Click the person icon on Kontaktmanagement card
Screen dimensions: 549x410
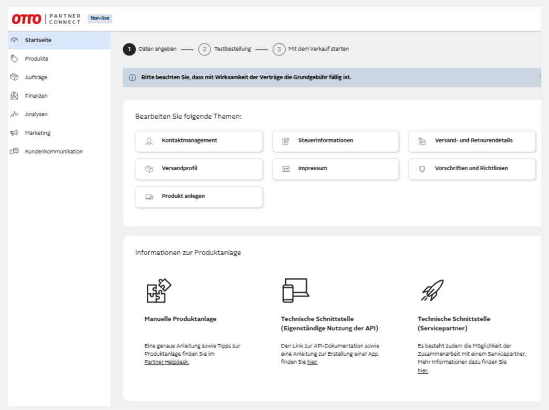[149, 141]
